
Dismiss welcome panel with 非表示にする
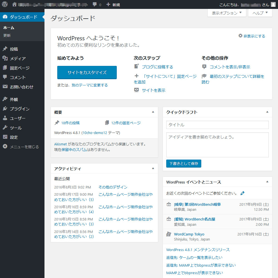point(252,36)
